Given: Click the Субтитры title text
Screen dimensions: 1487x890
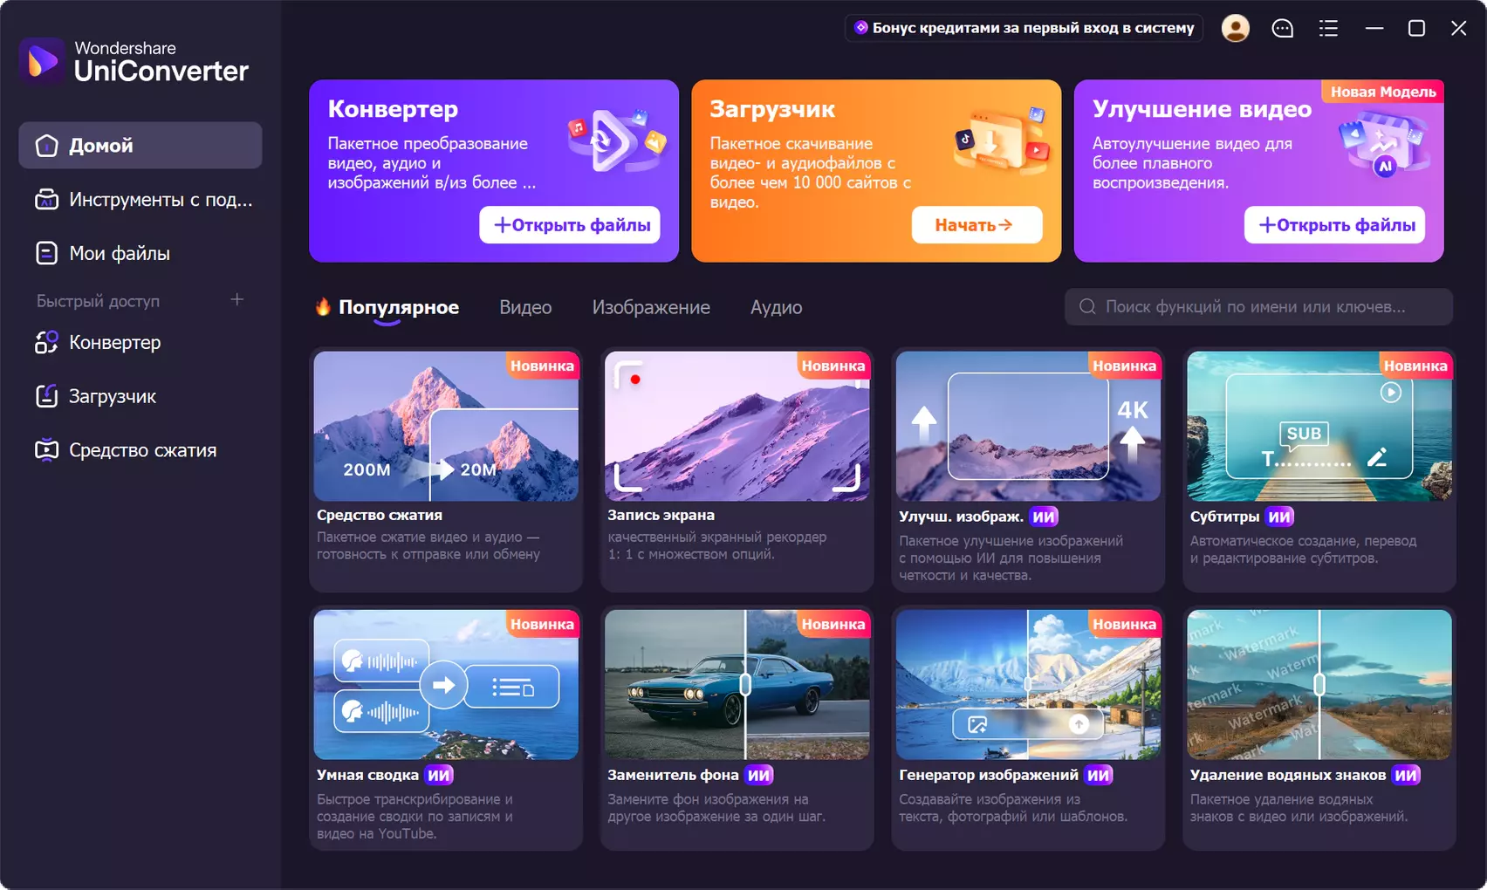Looking at the screenshot, I should (1225, 517).
